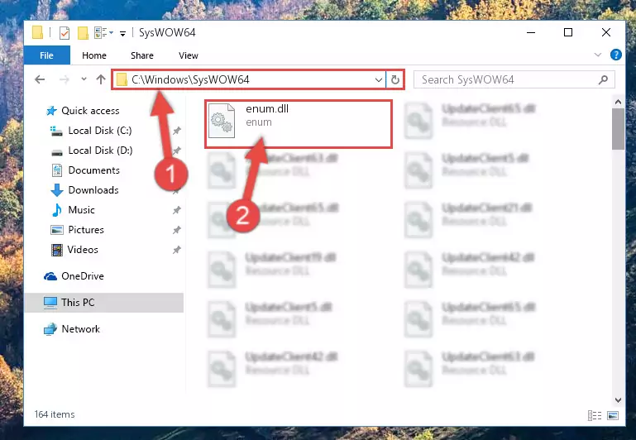Open Videos folder in sidebar
The height and width of the screenshot is (440, 636).
coord(83,250)
